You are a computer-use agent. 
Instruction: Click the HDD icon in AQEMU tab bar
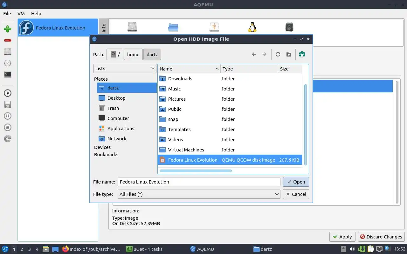[132, 27]
